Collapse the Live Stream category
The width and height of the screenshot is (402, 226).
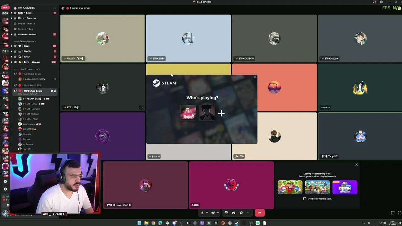[x=27, y=69]
